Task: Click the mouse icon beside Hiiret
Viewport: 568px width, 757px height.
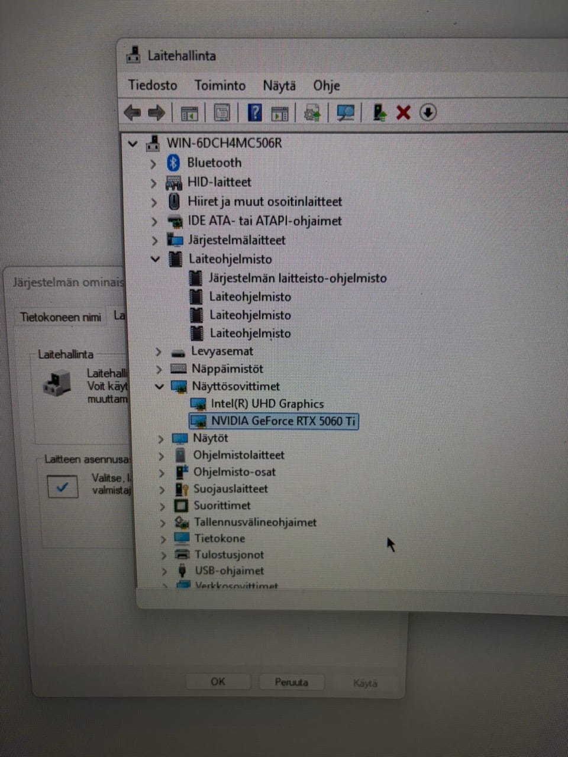Action: pos(174,202)
